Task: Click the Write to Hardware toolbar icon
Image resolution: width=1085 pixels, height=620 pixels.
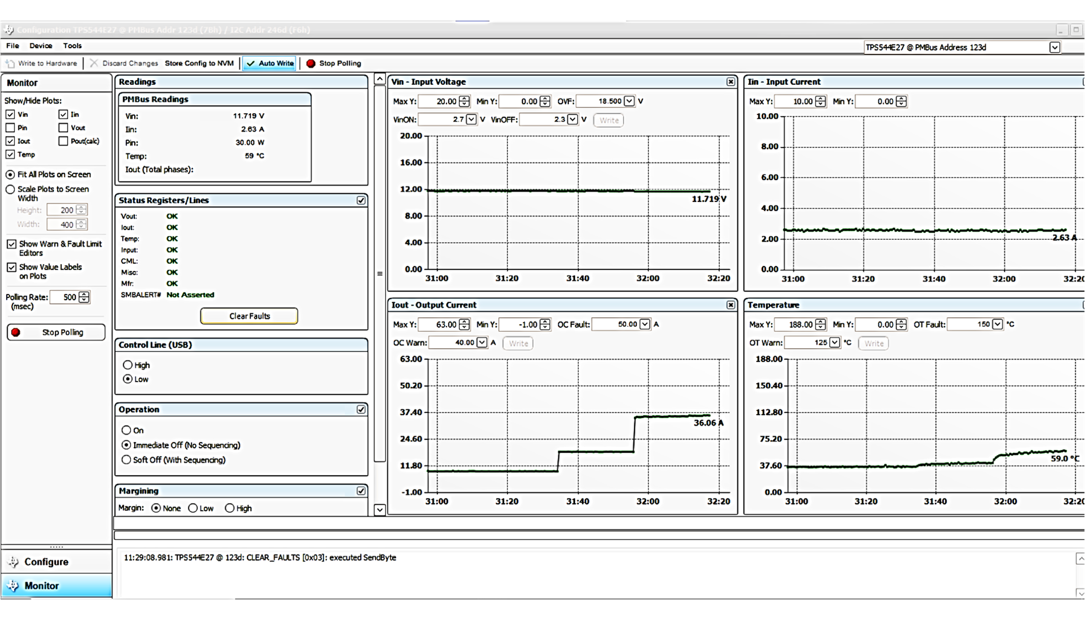Action: click(10, 64)
